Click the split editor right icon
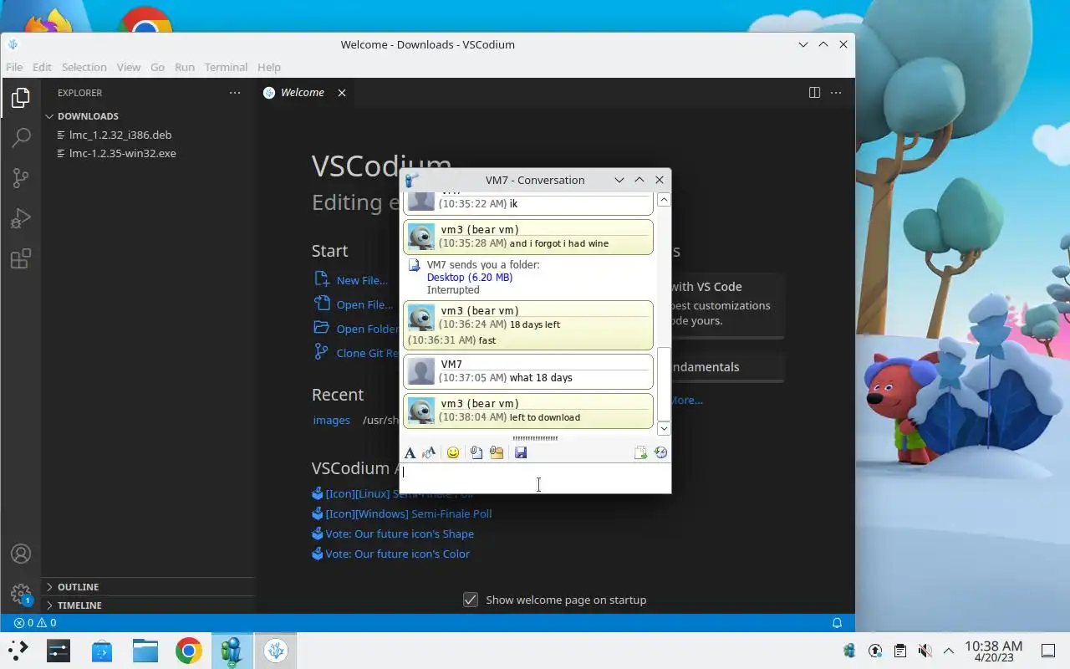The height and width of the screenshot is (669, 1070). [x=814, y=93]
